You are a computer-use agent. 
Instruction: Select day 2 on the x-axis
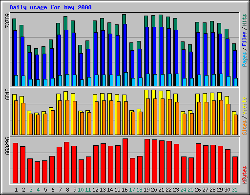[23, 190]
